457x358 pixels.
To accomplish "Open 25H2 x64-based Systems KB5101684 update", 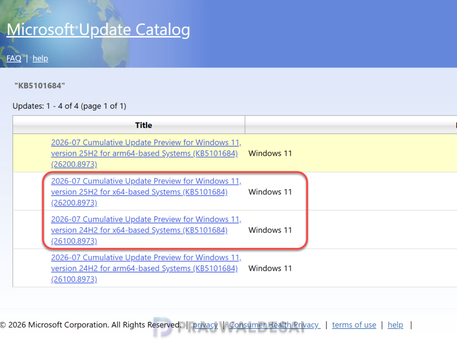I will 146,192.
